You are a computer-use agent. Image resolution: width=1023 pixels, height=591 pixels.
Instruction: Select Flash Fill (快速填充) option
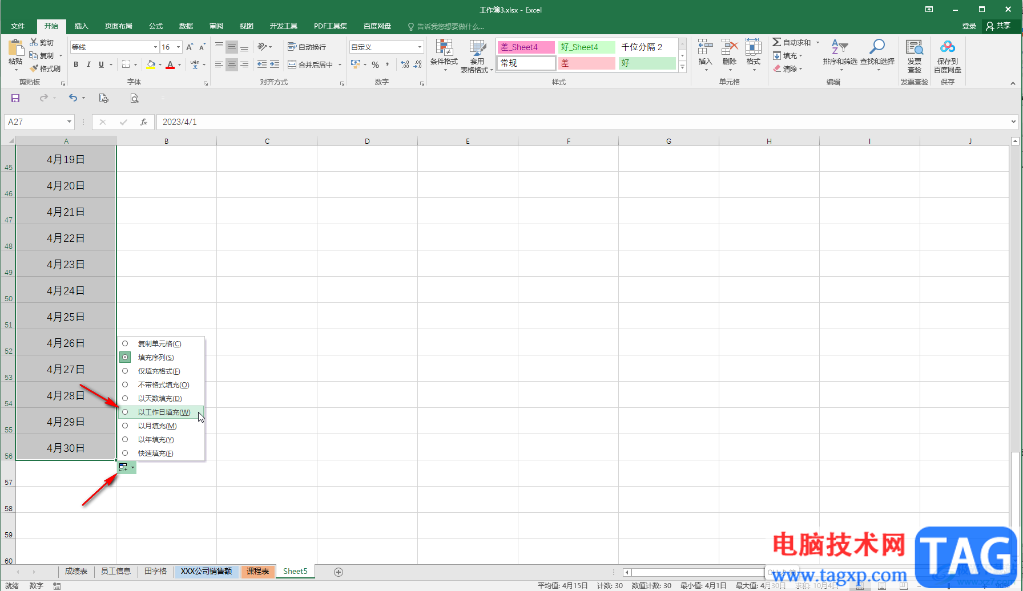click(x=160, y=453)
